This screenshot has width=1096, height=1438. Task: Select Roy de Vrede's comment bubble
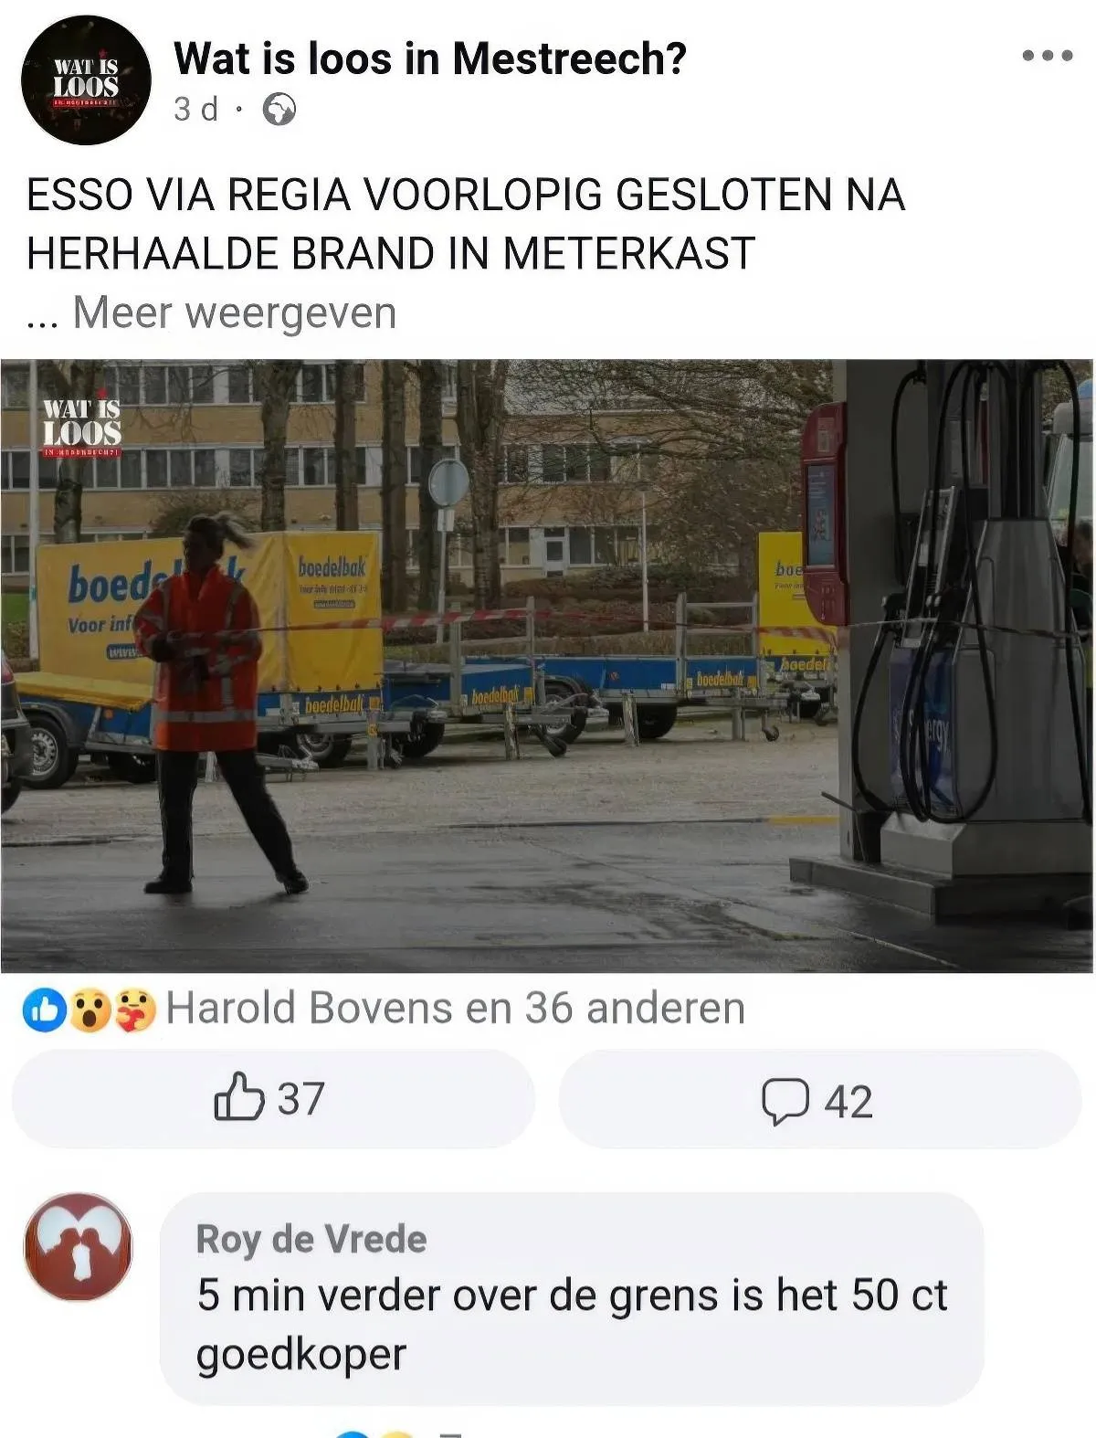point(572,1297)
